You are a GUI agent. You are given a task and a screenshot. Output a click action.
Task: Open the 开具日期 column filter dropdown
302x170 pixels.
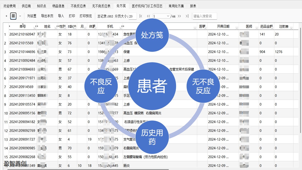[237, 28]
